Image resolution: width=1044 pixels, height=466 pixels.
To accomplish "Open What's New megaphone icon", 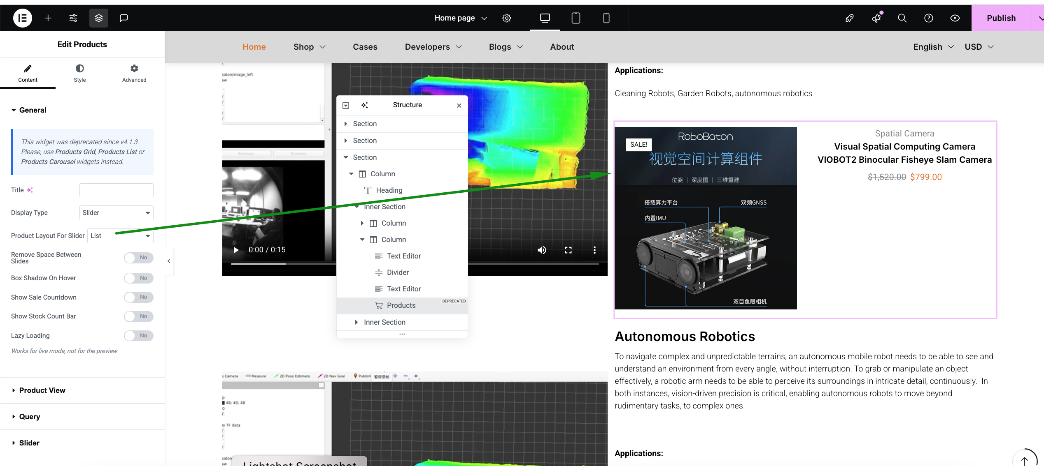I will (x=876, y=18).
